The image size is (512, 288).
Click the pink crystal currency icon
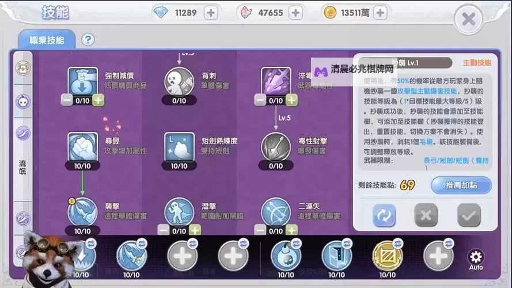pos(246,13)
